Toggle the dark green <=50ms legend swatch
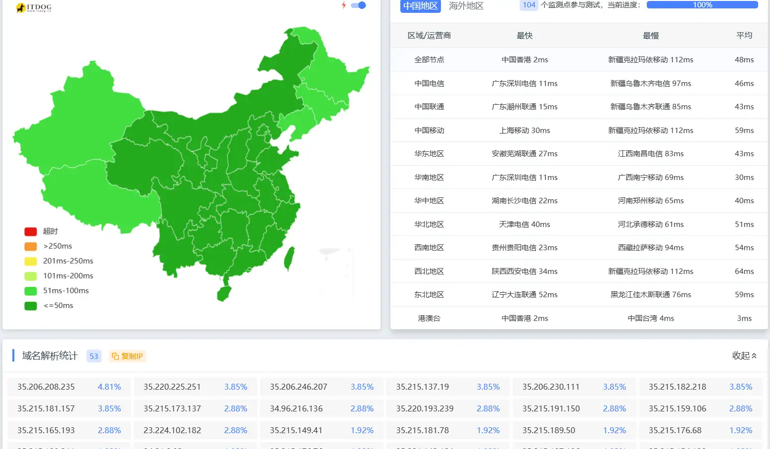 coord(31,306)
